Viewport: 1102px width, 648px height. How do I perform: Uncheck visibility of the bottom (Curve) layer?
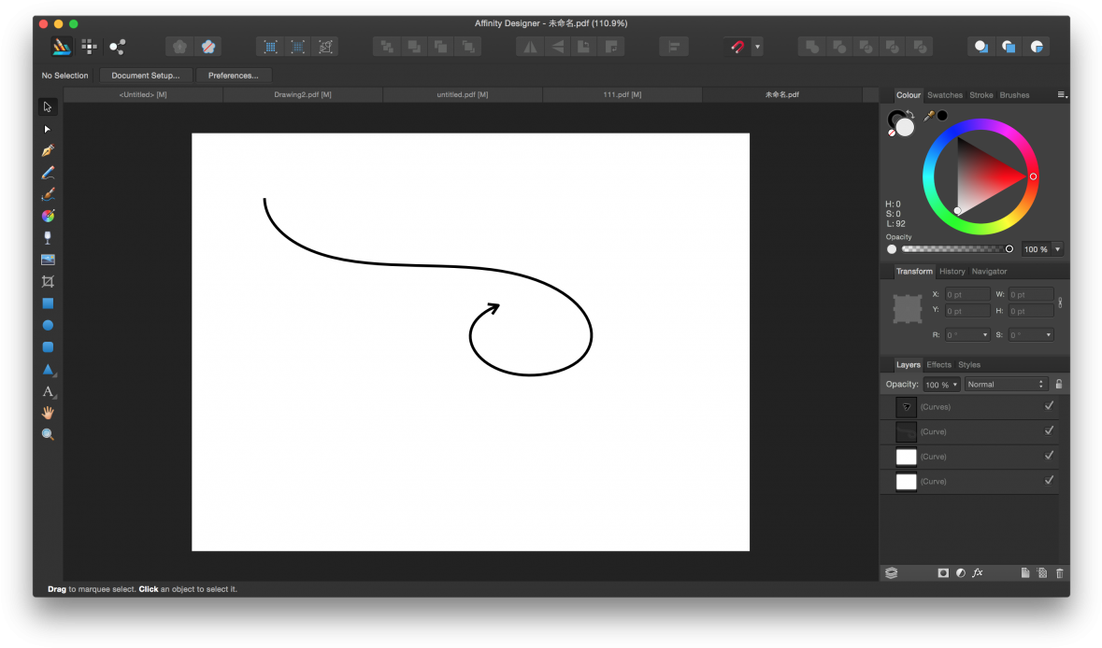tap(1049, 481)
